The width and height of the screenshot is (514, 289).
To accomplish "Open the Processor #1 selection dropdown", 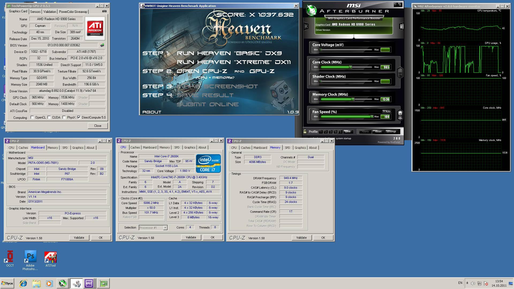I will [x=165, y=228].
